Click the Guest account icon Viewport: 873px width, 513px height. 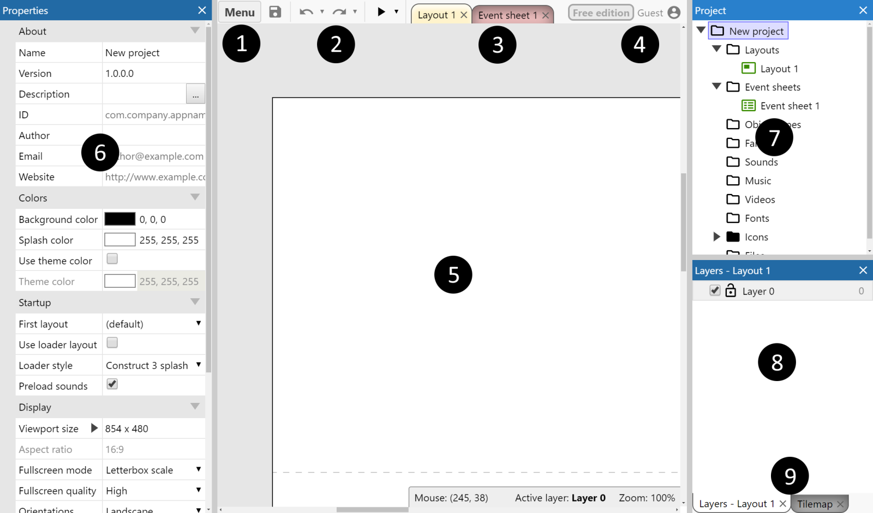(x=674, y=11)
